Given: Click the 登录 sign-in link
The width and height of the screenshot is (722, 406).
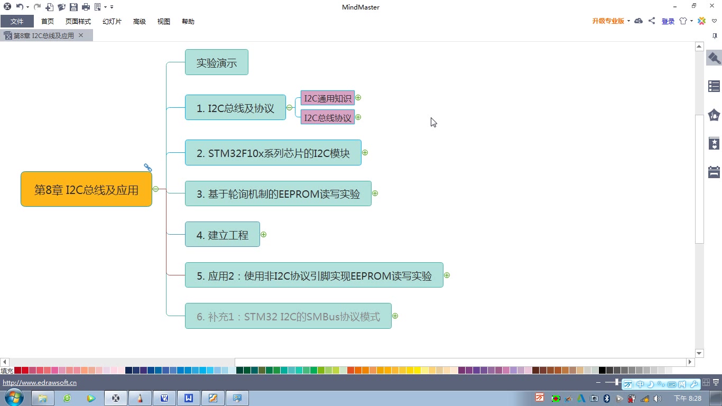Looking at the screenshot, I should [668, 21].
